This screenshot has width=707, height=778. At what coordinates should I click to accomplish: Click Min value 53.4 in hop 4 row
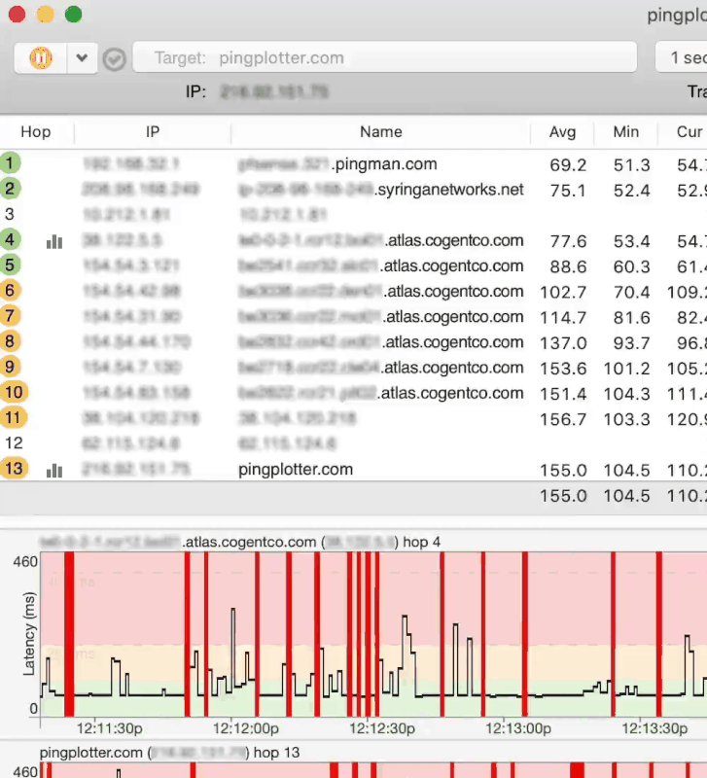pos(631,241)
